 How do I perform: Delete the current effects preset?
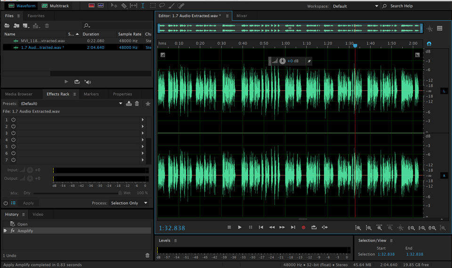pos(137,104)
